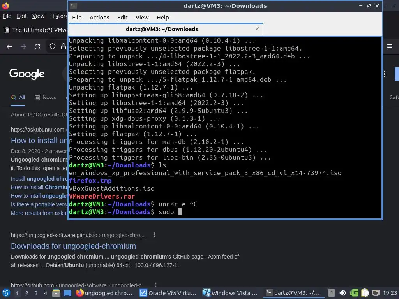Click the Firefox logo icon in window corner
The width and height of the screenshot is (399, 299).
click(5, 5)
